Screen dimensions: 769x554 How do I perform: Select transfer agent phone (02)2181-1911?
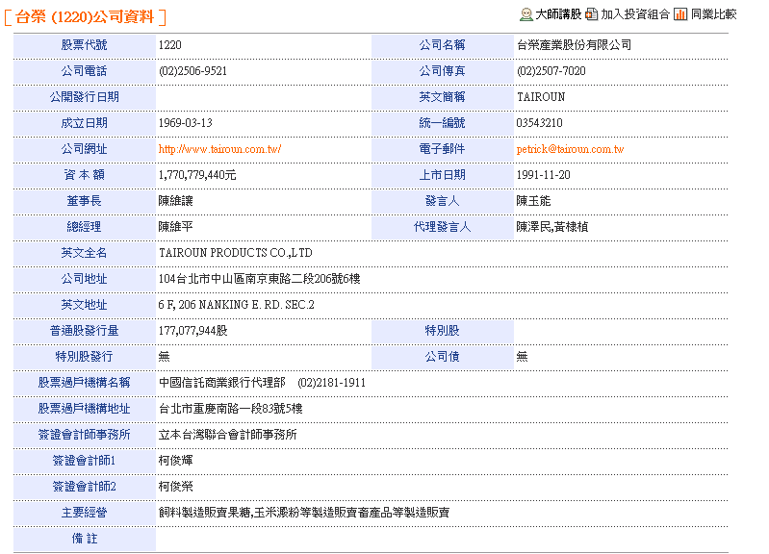tap(331, 383)
